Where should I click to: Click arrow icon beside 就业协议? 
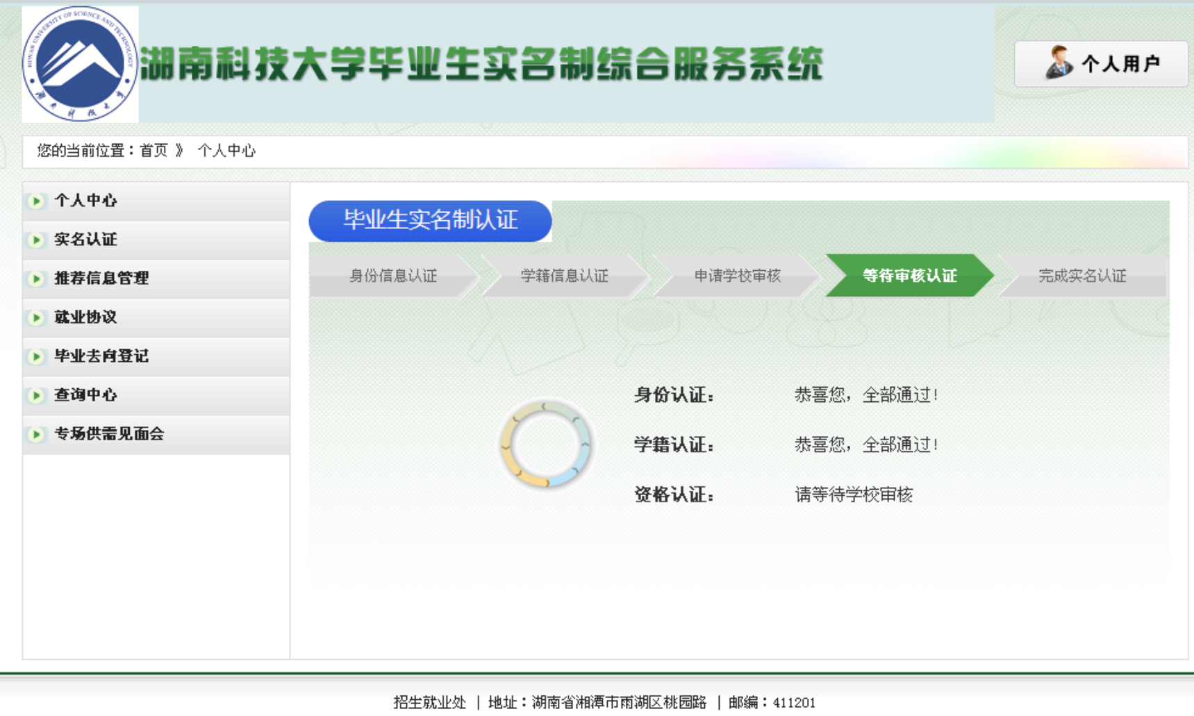pos(36,318)
